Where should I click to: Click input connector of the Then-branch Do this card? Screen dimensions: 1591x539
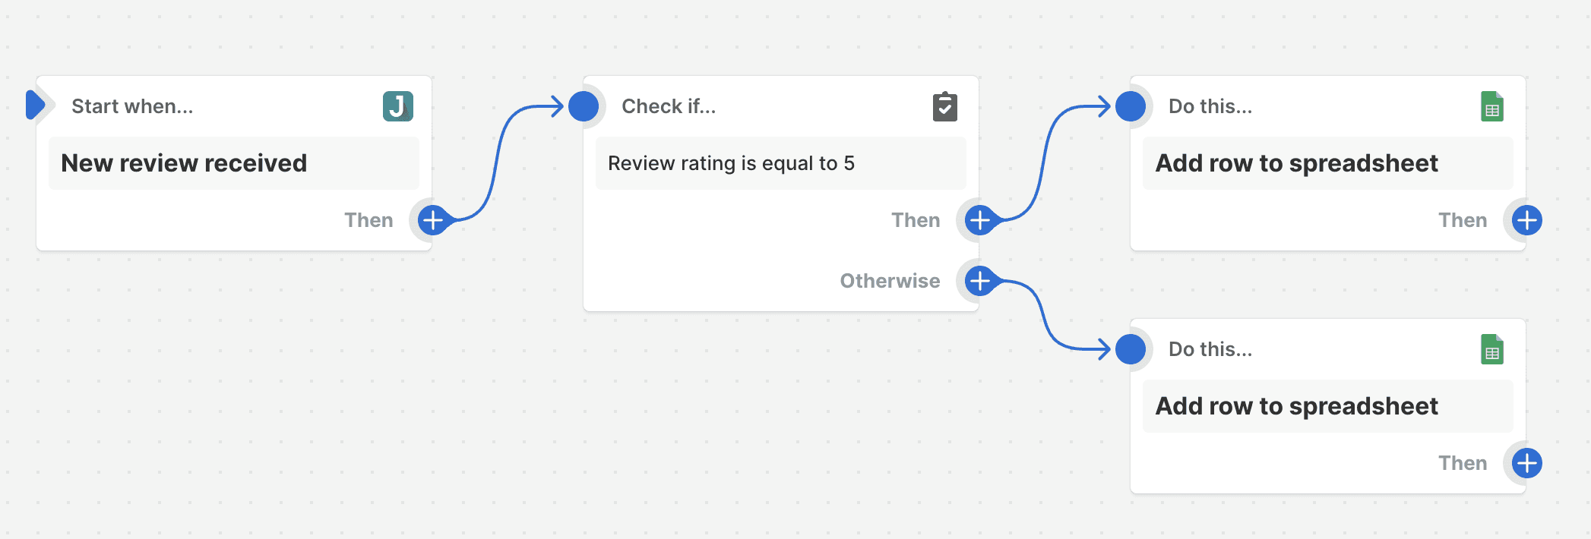point(1131,106)
